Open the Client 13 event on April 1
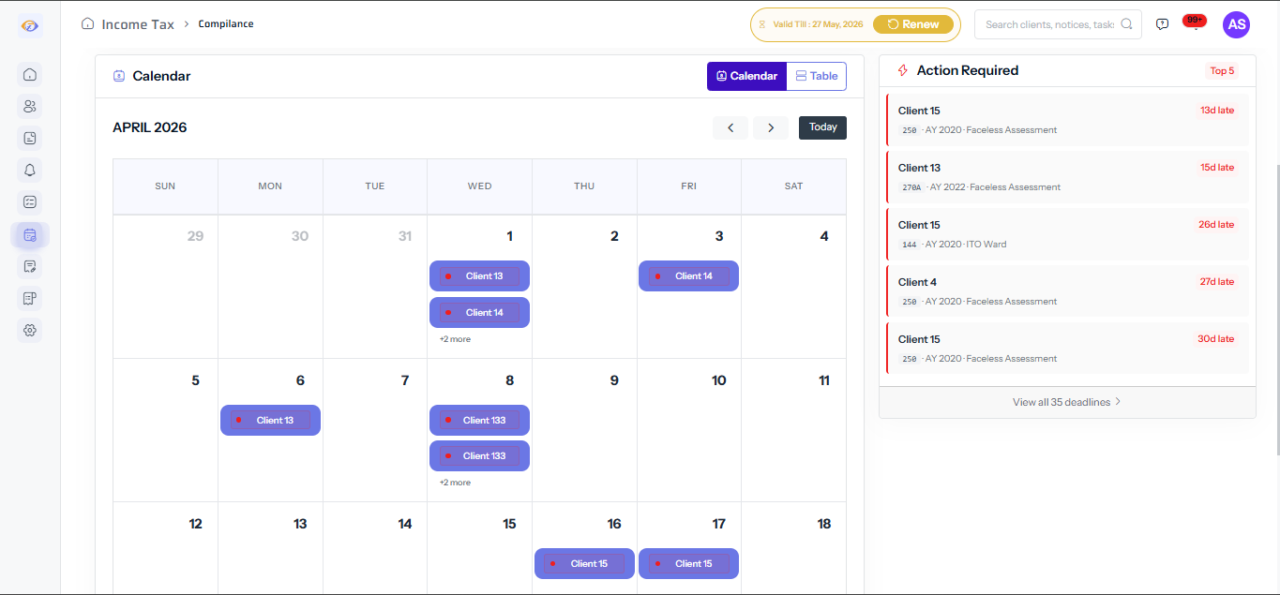1280x595 pixels. coord(479,275)
